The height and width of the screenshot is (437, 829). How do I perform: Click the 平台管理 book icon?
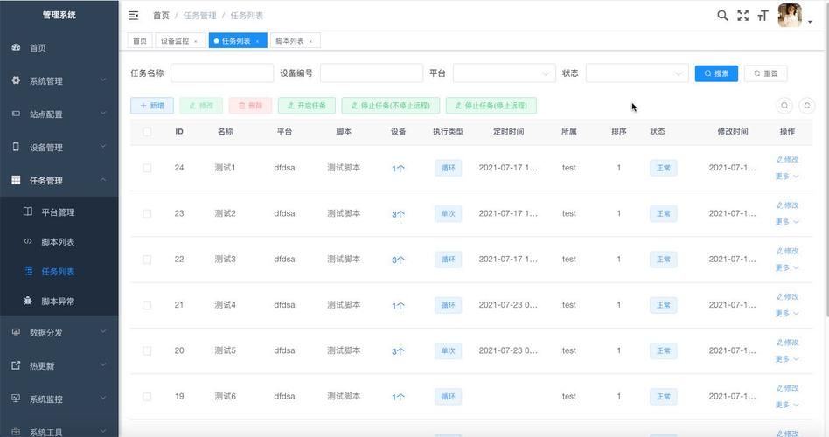click(x=28, y=212)
